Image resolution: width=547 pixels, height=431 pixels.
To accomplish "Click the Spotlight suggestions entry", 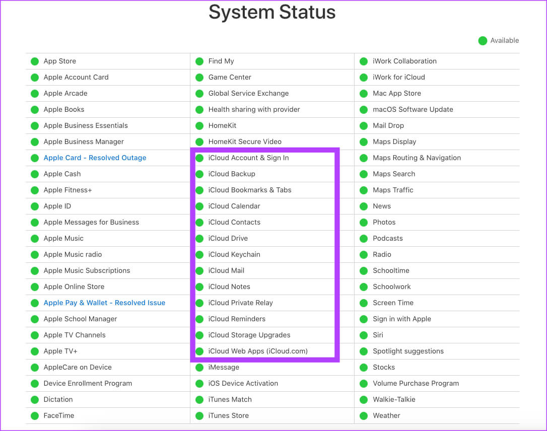I will tap(408, 351).
